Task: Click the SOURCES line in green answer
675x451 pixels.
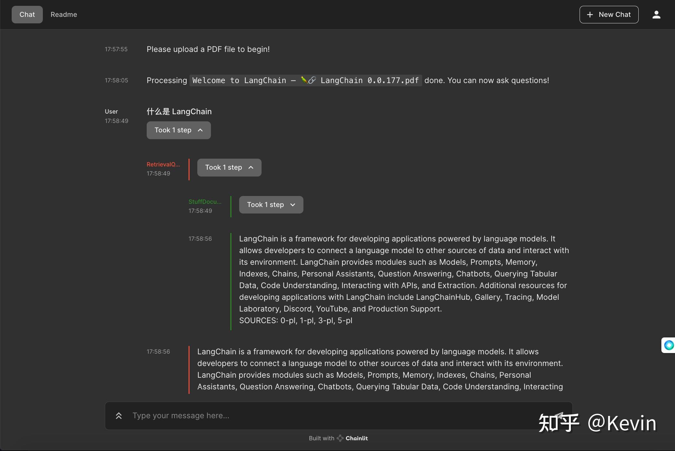Action: point(295,321)
